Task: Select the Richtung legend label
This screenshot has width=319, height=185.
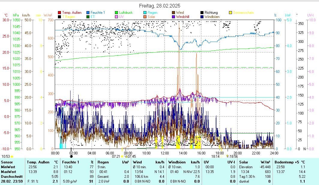Action: [x=211, y=13]
